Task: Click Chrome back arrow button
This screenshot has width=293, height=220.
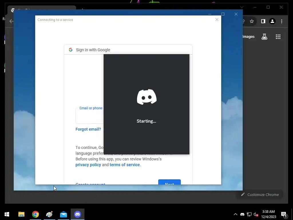Action: point(11,21)
